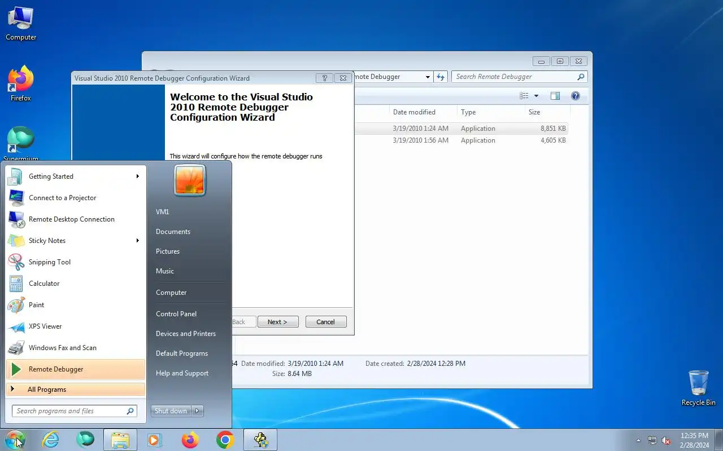Open Explorer help icon

[576, 96]
